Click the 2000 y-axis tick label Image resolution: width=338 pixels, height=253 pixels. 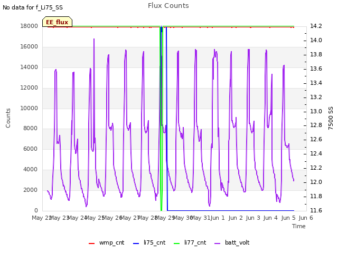pos(31,190)
